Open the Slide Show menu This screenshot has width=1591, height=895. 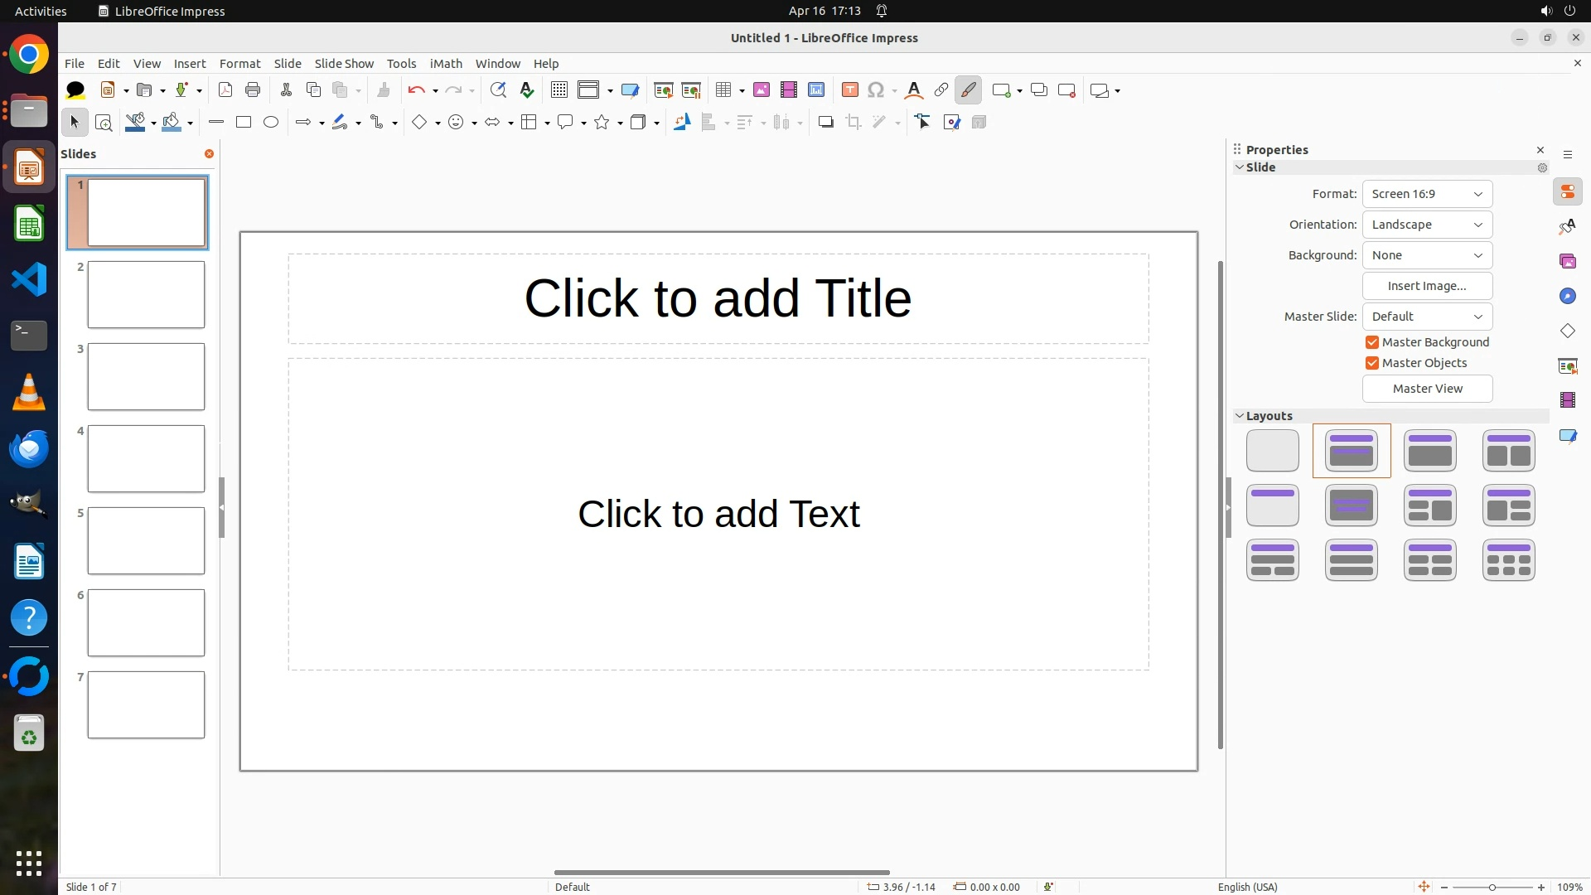[x=344, y=64]
